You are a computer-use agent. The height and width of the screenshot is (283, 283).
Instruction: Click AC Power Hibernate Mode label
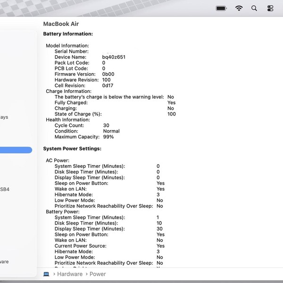tap(74, 195)
